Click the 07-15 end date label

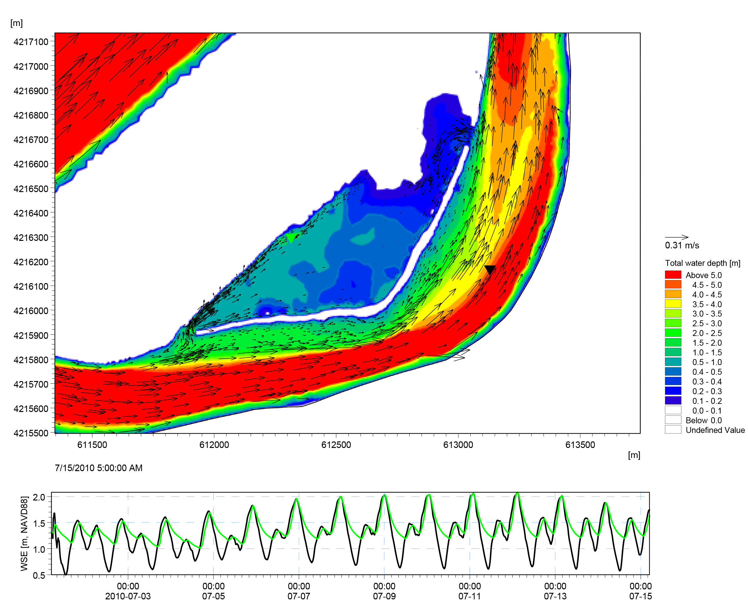640,596
